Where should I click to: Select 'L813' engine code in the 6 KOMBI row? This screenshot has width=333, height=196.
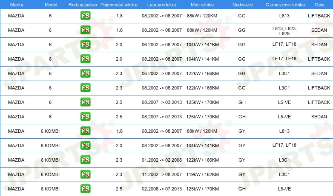point(284,131)
